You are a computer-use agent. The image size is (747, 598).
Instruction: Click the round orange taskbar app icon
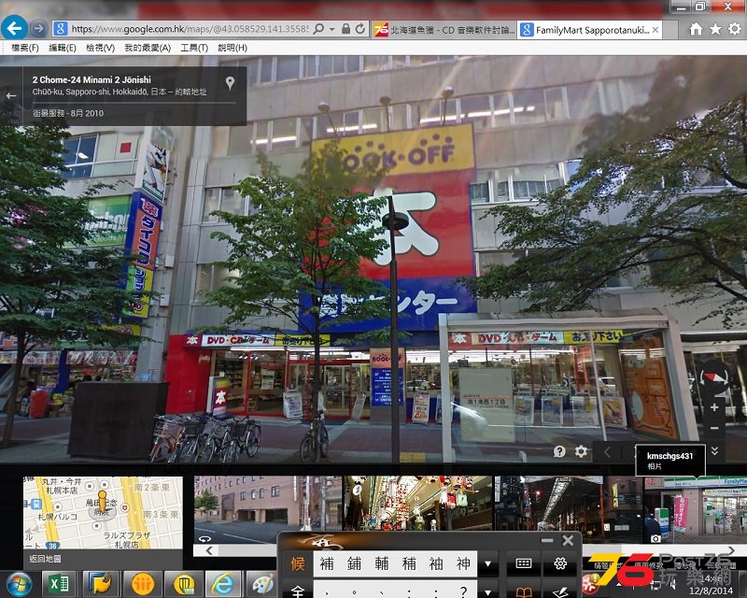coord(143,583)
